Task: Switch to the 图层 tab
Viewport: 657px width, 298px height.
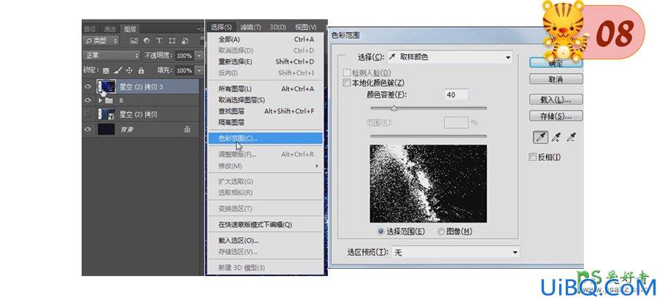Action: pos(130,29)
